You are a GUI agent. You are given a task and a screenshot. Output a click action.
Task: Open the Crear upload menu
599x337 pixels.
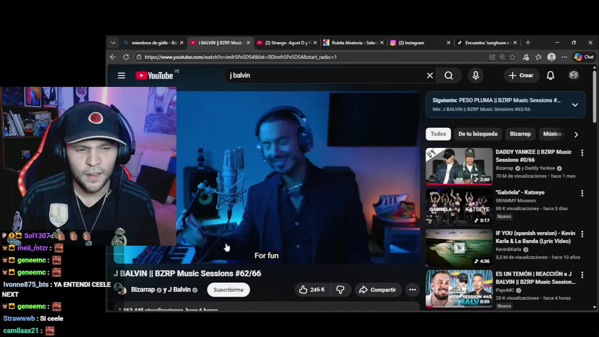pos(521,75)
